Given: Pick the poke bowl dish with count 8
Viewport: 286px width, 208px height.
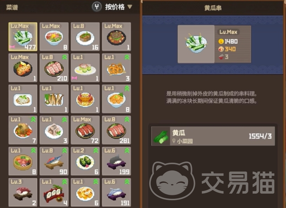Looking at the screenshot, I should click(x=23, y=161).
